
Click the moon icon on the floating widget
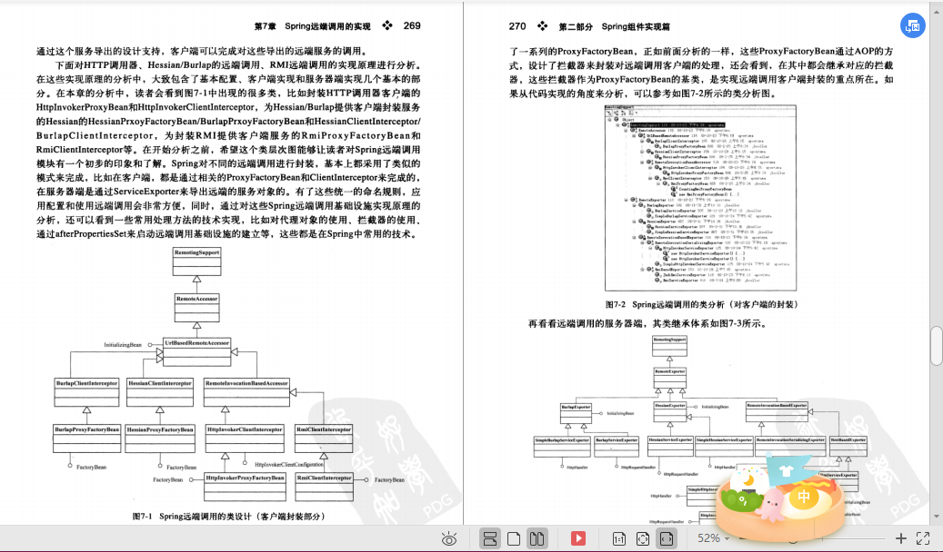748,480
